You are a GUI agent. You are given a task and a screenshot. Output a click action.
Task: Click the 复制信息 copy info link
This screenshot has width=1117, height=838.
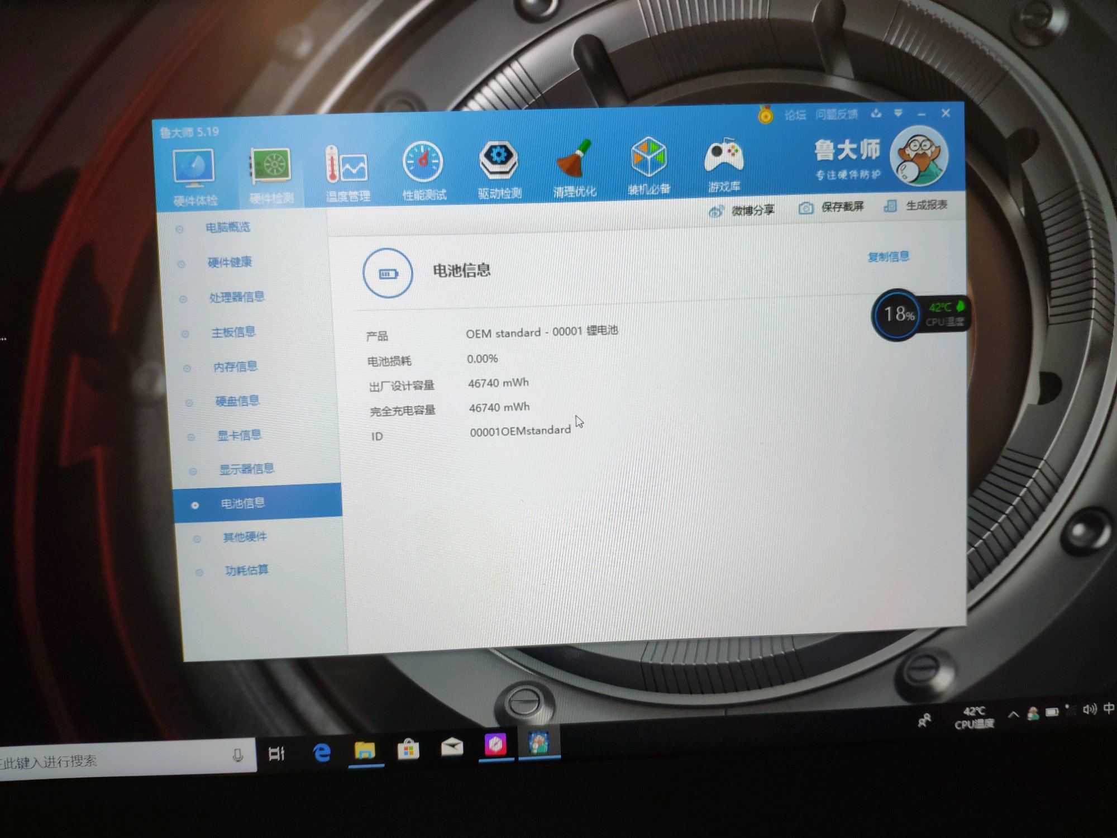pos(888,257)
